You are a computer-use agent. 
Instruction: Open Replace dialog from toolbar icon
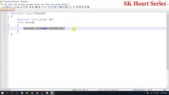tap(39, 7)
